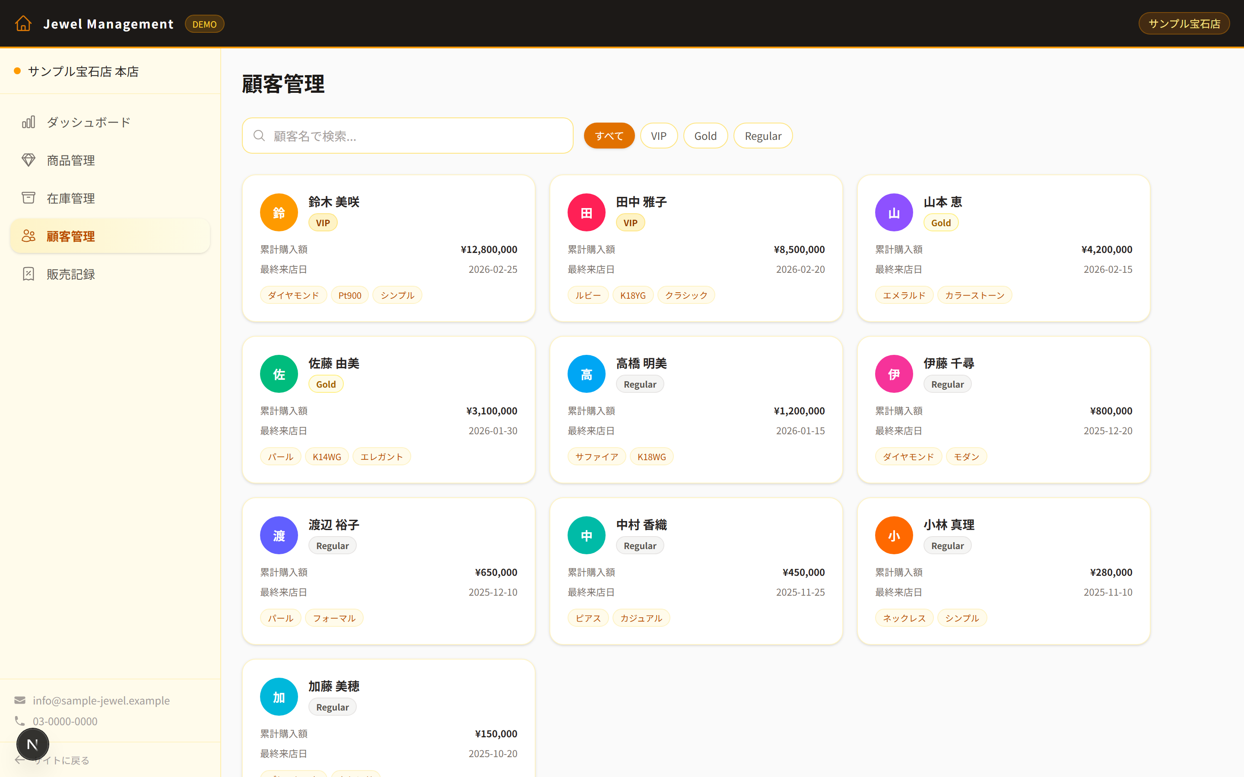This screenshot has width=1244, height=777.
Task: Click the receipt icon for 販売記録
Action: coord(28,274)
